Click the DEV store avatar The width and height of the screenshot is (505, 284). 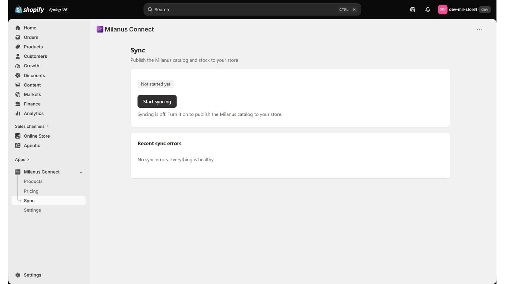[x=443, y=9]
